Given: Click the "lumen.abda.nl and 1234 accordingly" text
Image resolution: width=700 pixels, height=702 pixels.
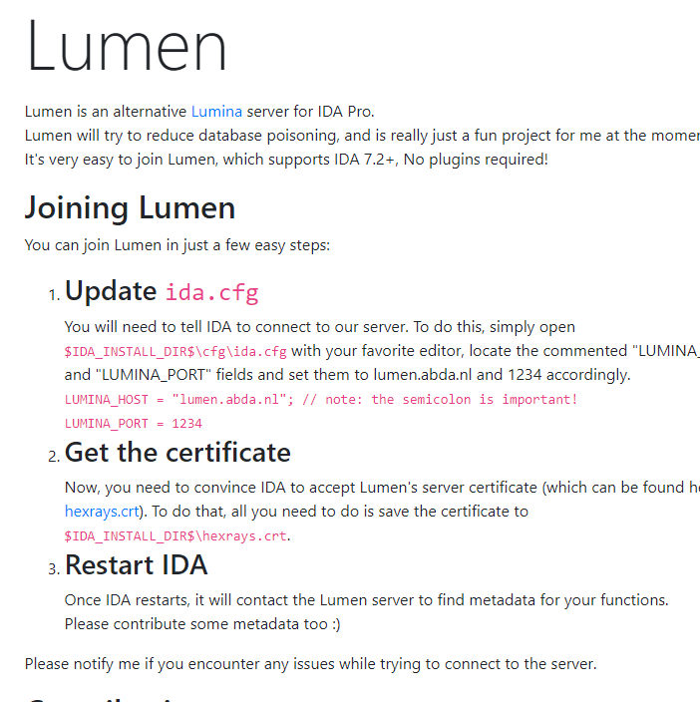Looking at the screenshot, I should tap(502, 375).
